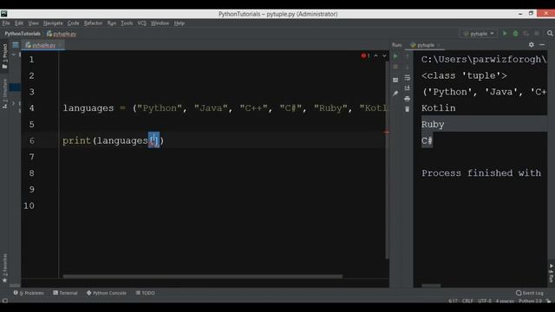Open the Tools menu
The height and width of the screenshot is (312, 555).
[x=127, y=23]
